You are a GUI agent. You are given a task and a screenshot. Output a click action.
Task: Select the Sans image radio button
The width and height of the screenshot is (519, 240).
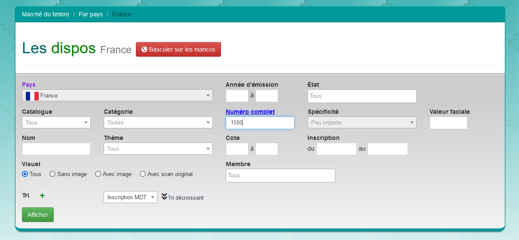(52, 174)
